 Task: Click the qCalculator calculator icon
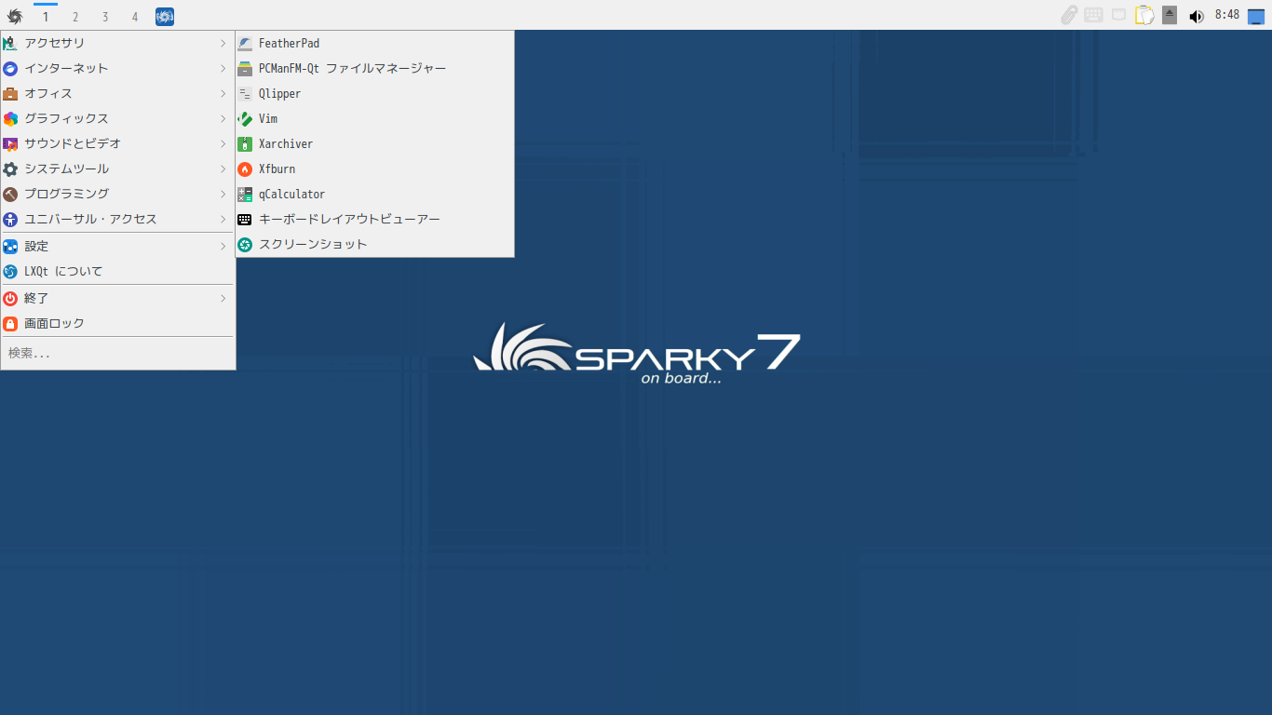pyautogui.click(x=245, y=195)
